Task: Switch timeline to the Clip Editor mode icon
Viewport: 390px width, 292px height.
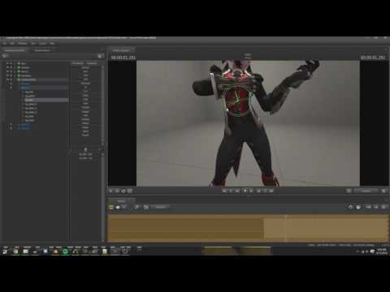Action: click(111, 208)
